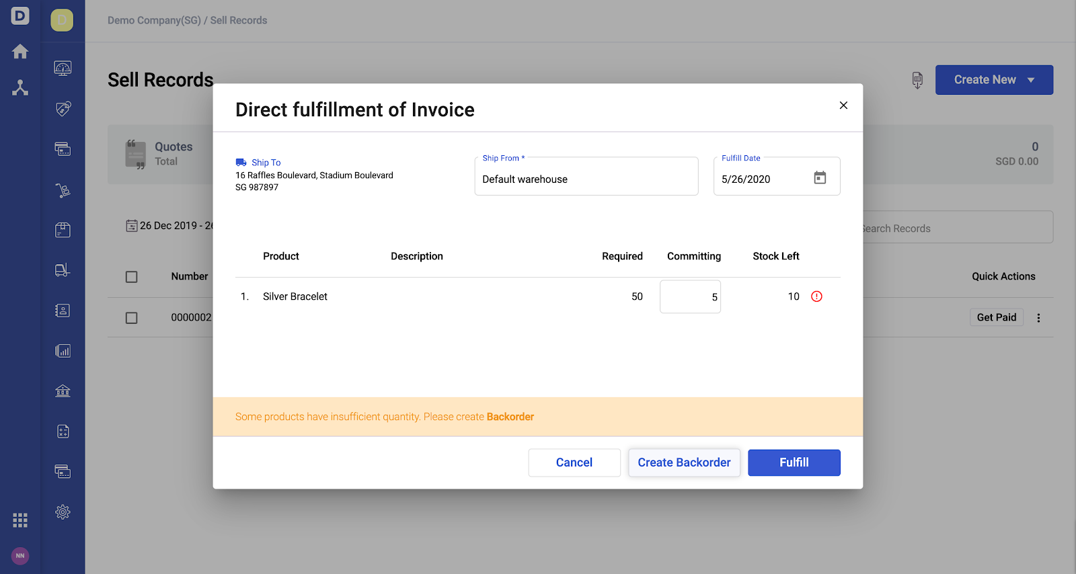
Task: Click the Sell Records breadcrumb
Action: (239, 20)
